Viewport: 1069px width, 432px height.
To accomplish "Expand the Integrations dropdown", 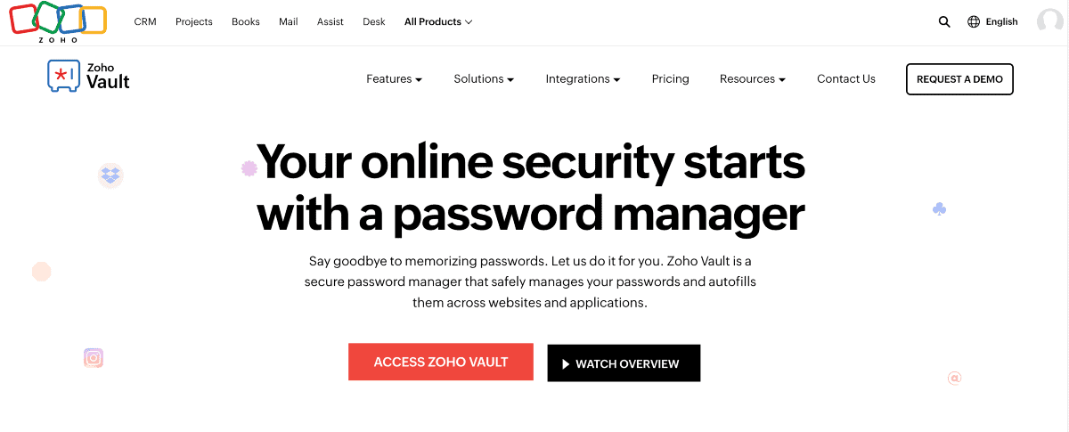I will point(583,79).
